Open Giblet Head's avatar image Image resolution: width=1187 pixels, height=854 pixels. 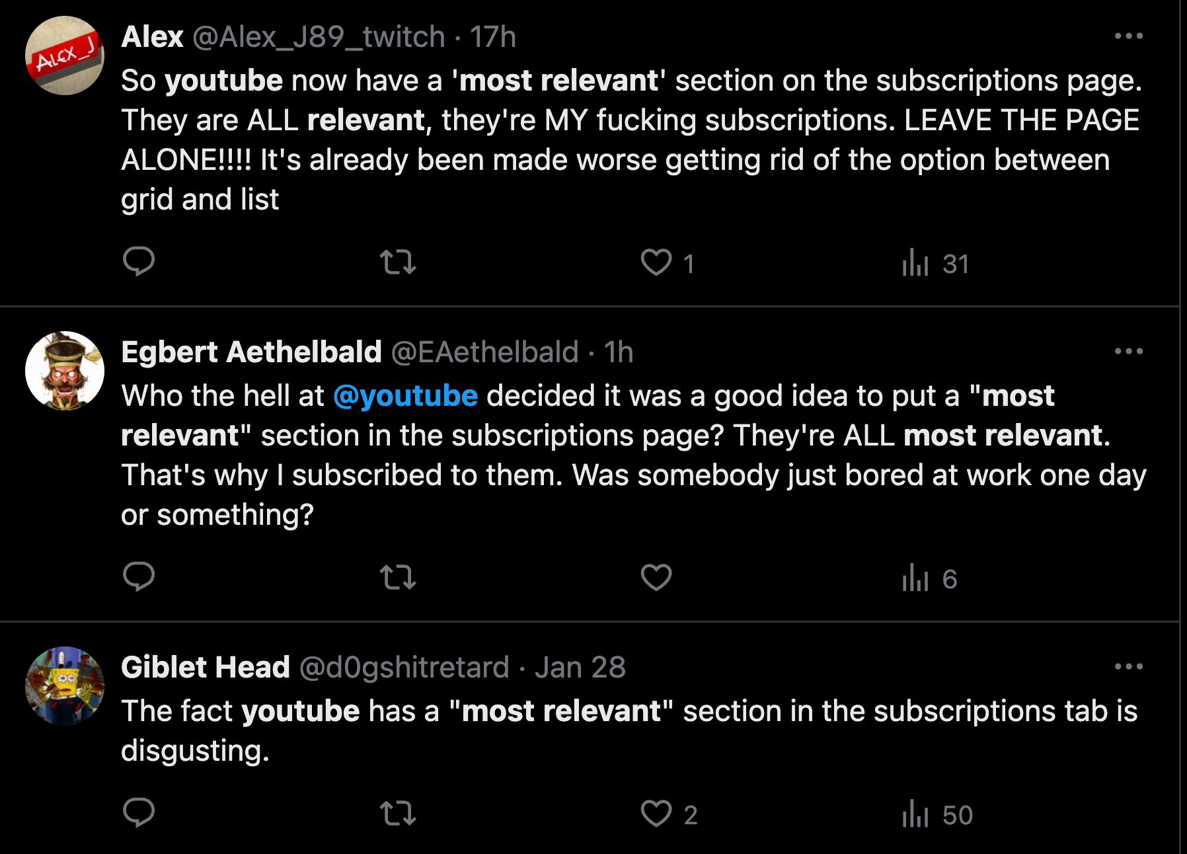coord(65,686)
